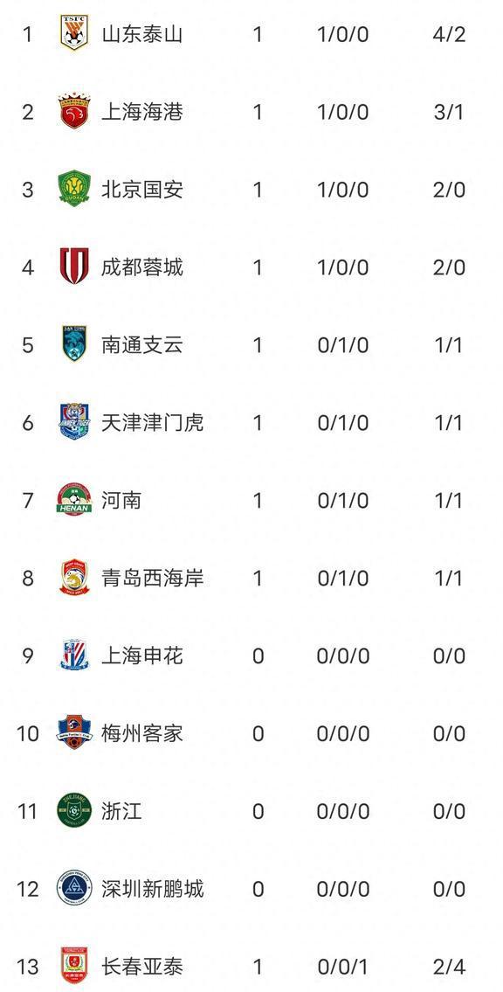The image size is (503, 992).
Task: Open the Beijing Guoan green badge
Action: (x=74, y=189)
